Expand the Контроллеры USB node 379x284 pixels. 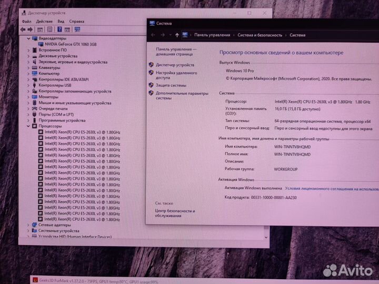click(x=28, y=85)
